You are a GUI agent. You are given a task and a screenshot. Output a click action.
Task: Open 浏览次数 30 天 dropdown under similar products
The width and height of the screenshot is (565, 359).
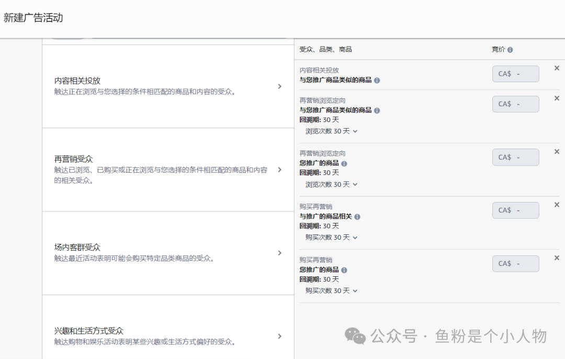[x=331, y=131]
